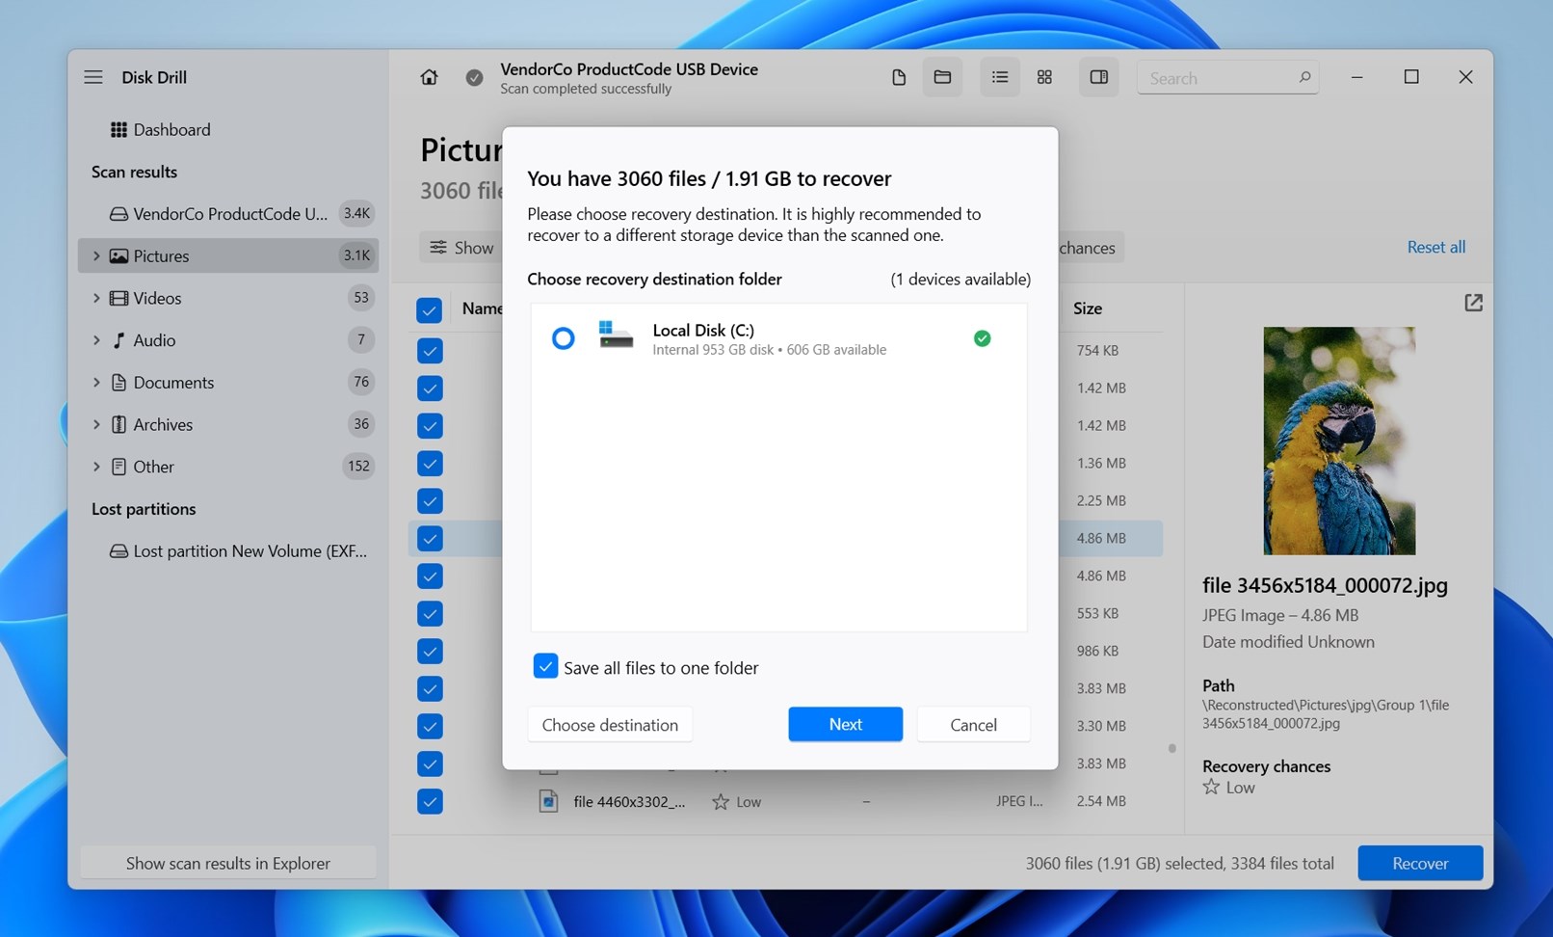The width and height of the screenshot is (1553, 937).
Task: Open the Disk Drill hamburger menu
Action: 93,77
